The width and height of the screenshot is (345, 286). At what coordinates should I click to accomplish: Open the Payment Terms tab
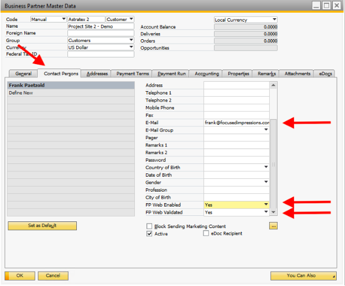133,73
